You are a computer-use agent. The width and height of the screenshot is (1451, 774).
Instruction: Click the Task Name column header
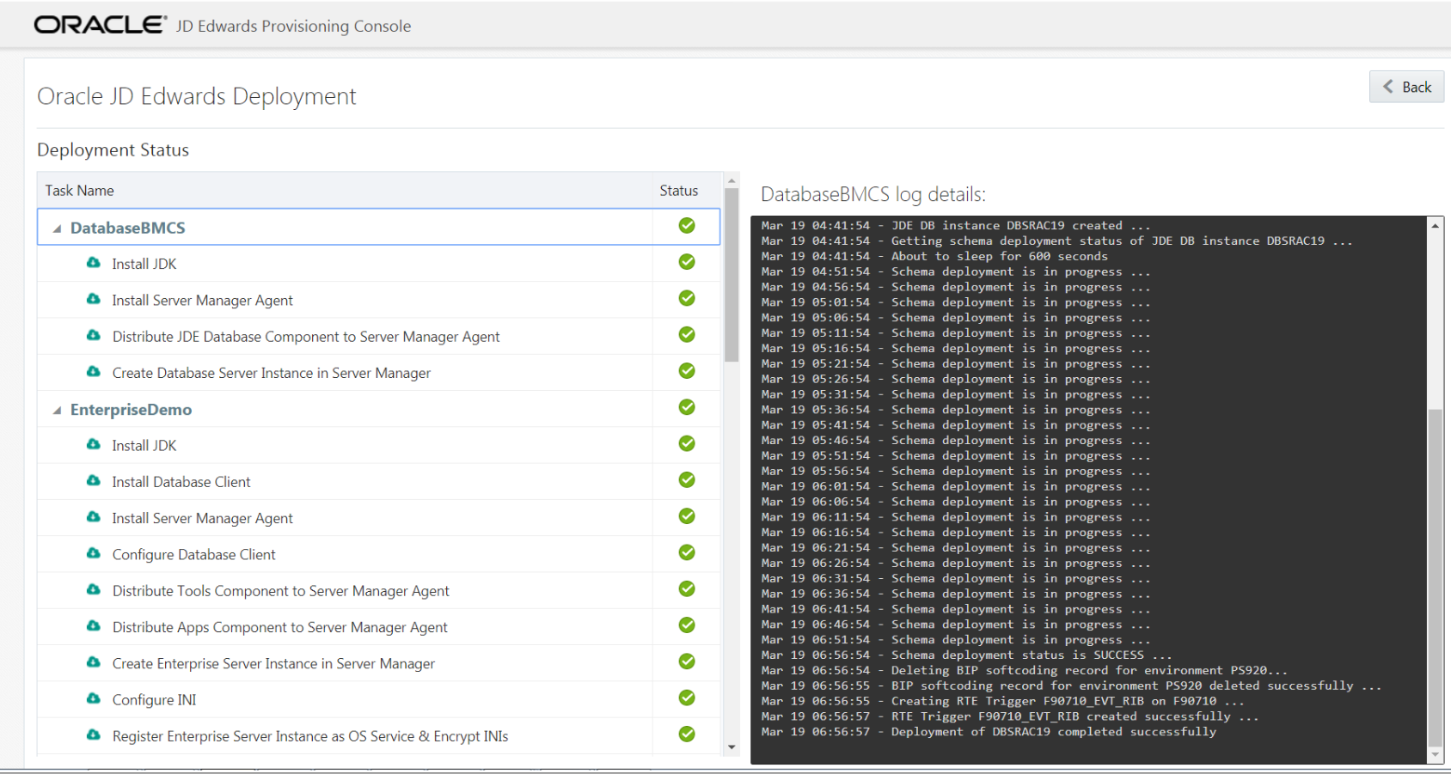(x=79, y=190)
